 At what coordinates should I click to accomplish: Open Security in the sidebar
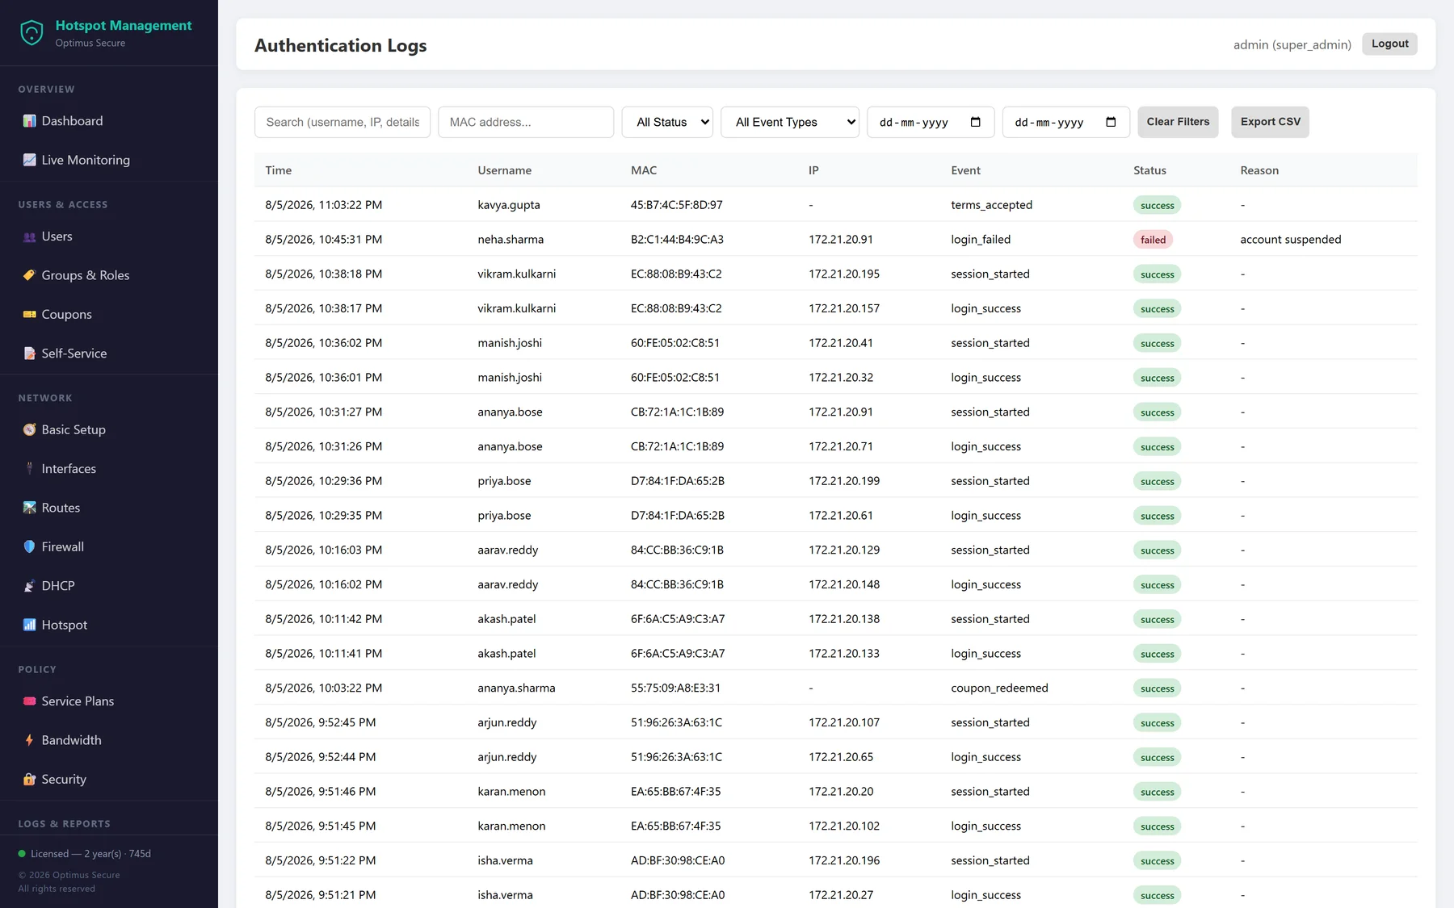point(64,779)
